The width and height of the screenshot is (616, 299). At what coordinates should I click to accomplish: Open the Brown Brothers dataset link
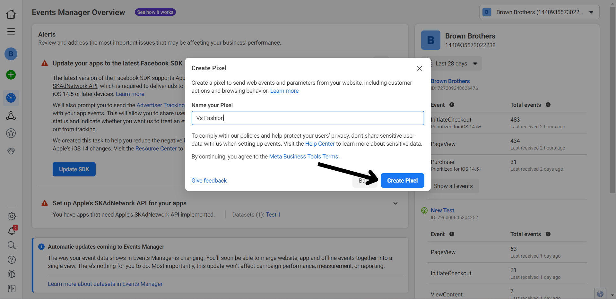(x=450, y=81)
